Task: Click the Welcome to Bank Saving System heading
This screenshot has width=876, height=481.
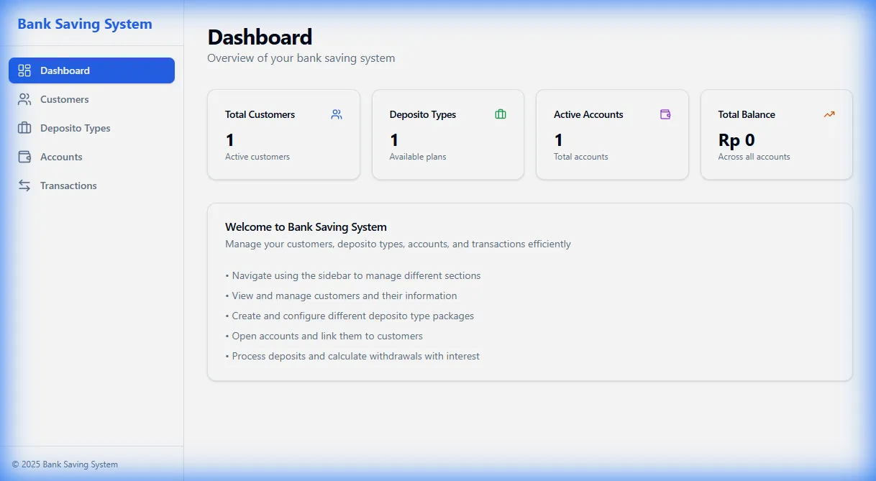Action: point(306,226)
